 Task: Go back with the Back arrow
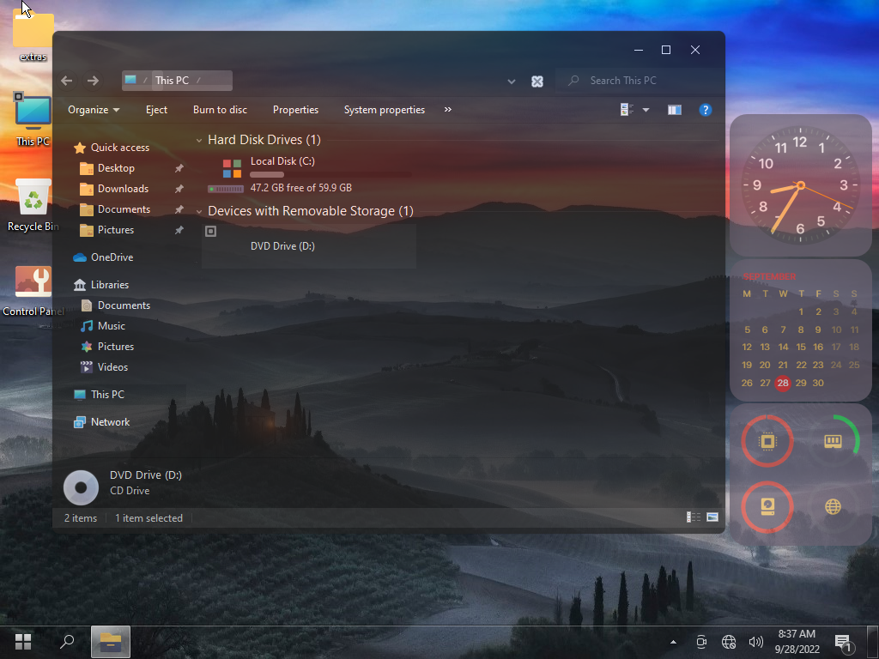[67, 81]
